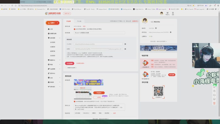Click the 选择 link after the tag list
The height and width of the screenshot is (124, 220).
click(114, 113)
